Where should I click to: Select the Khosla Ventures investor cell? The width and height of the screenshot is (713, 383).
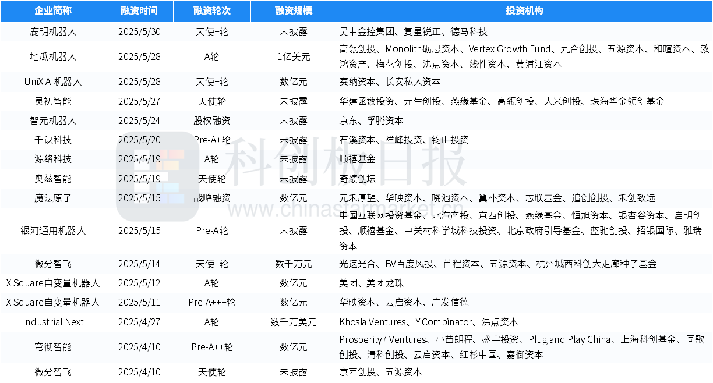click(429, 322)
